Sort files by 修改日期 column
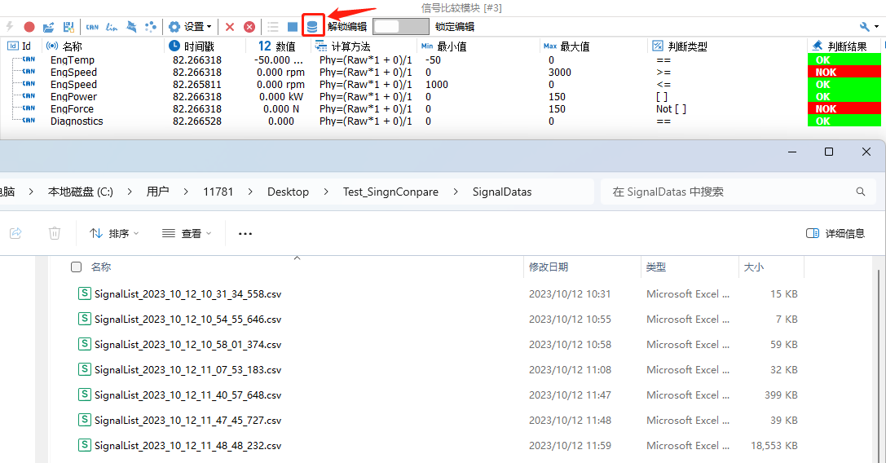Image resolution: width=886 pixels, height=463 pixels. (548, 267)
